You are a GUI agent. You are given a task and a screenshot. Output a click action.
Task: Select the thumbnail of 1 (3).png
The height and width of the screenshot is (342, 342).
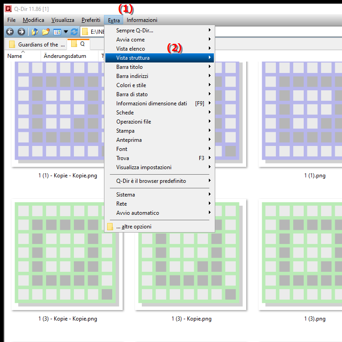click(x=301, y=254)
